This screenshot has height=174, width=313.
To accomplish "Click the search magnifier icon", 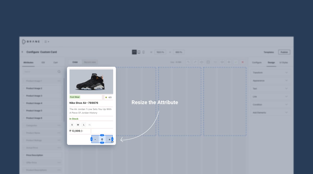I will click(x=59, y=72).
